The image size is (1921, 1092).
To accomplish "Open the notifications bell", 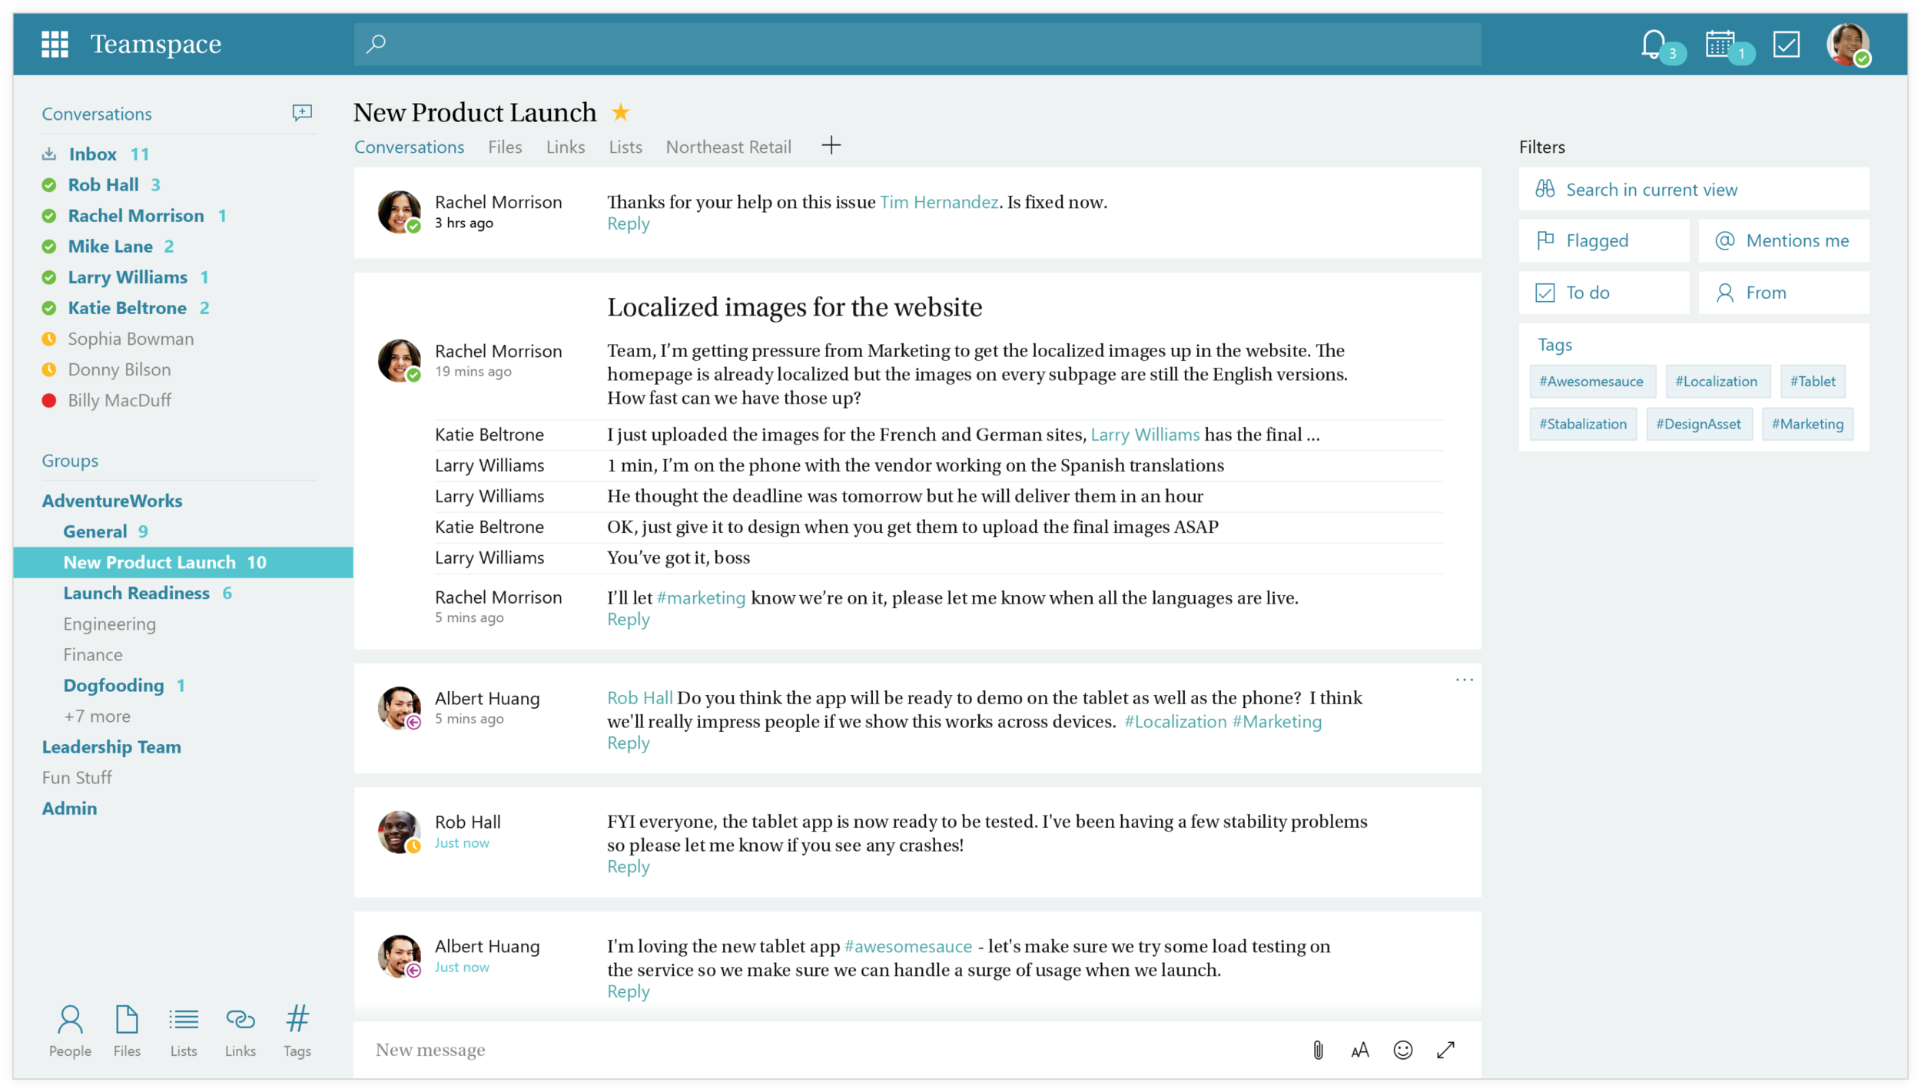I will [x=1653, y=44].
